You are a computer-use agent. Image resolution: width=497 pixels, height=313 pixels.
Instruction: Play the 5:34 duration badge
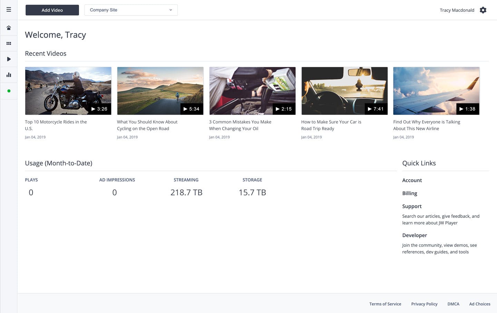tap(192, 109)
